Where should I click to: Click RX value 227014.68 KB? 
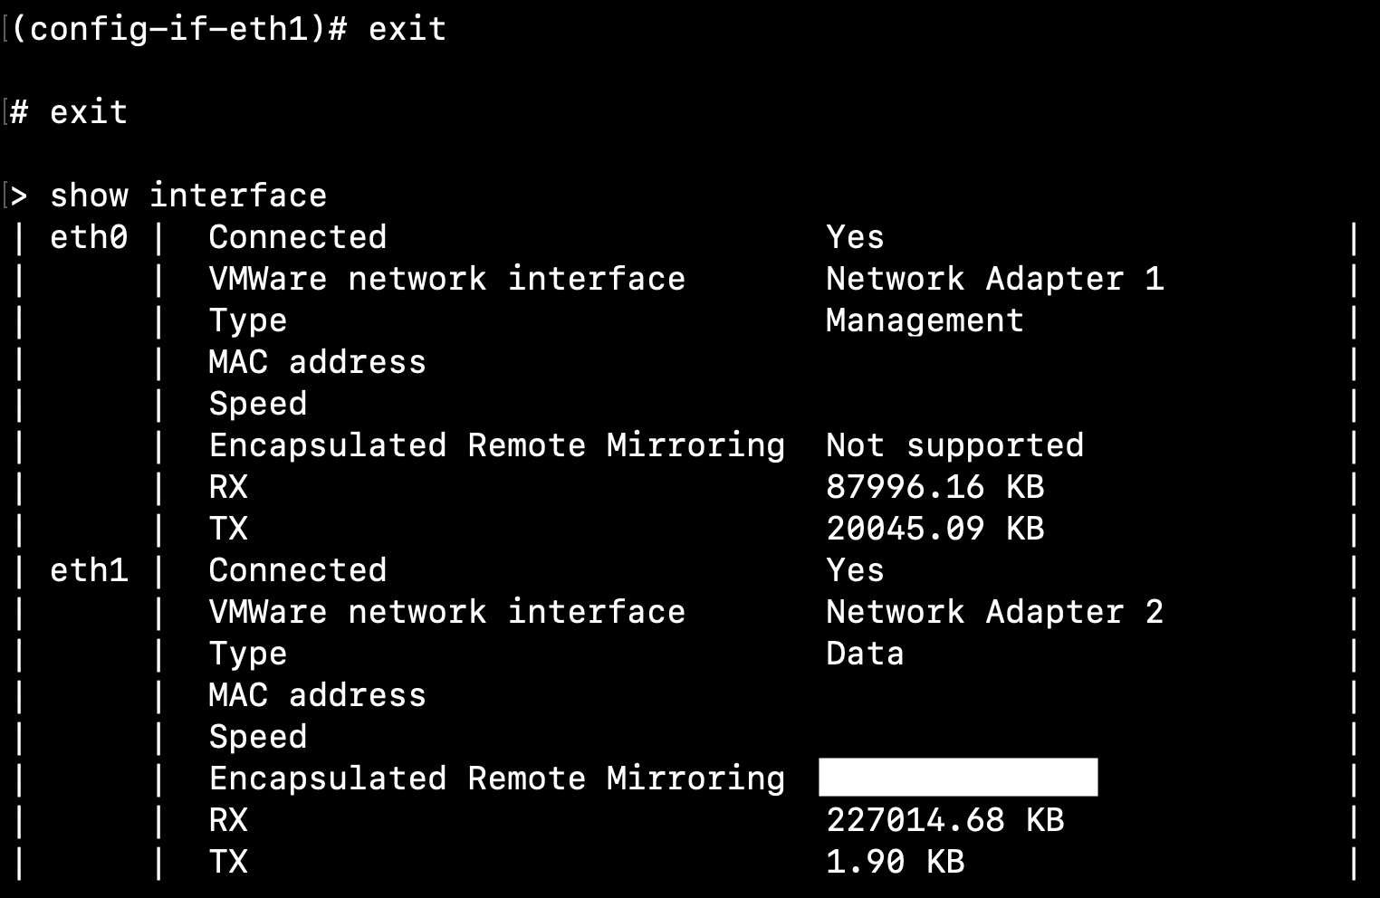[944, 820]
